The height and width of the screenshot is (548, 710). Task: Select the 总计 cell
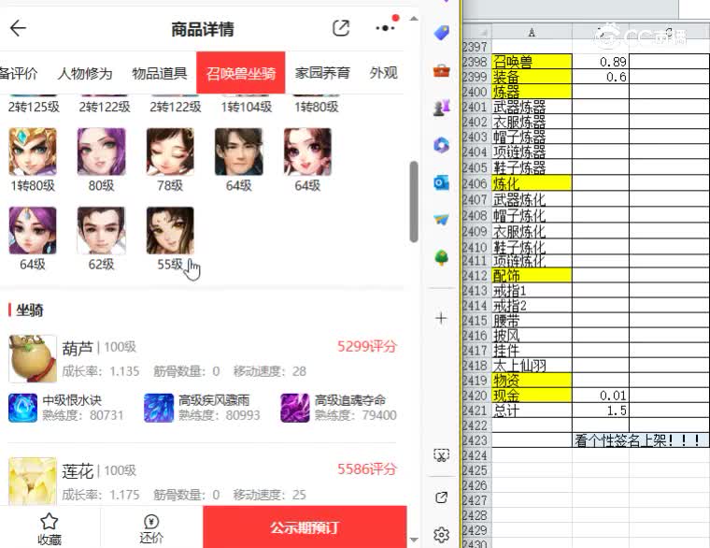532,411
